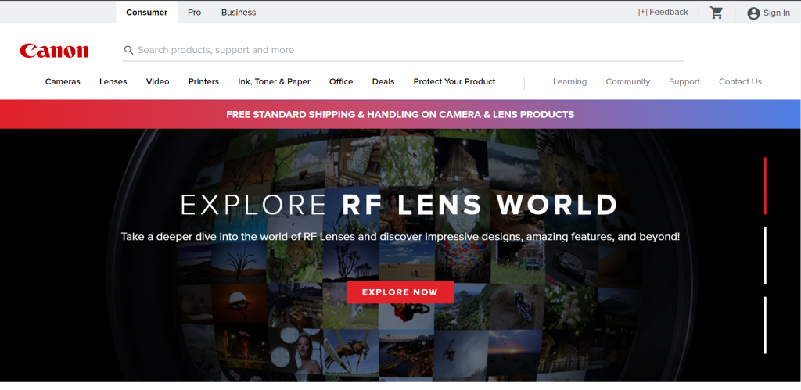The image size is (801, 390).
Task: Open the Learning link
Action: (x=569, y=82)
